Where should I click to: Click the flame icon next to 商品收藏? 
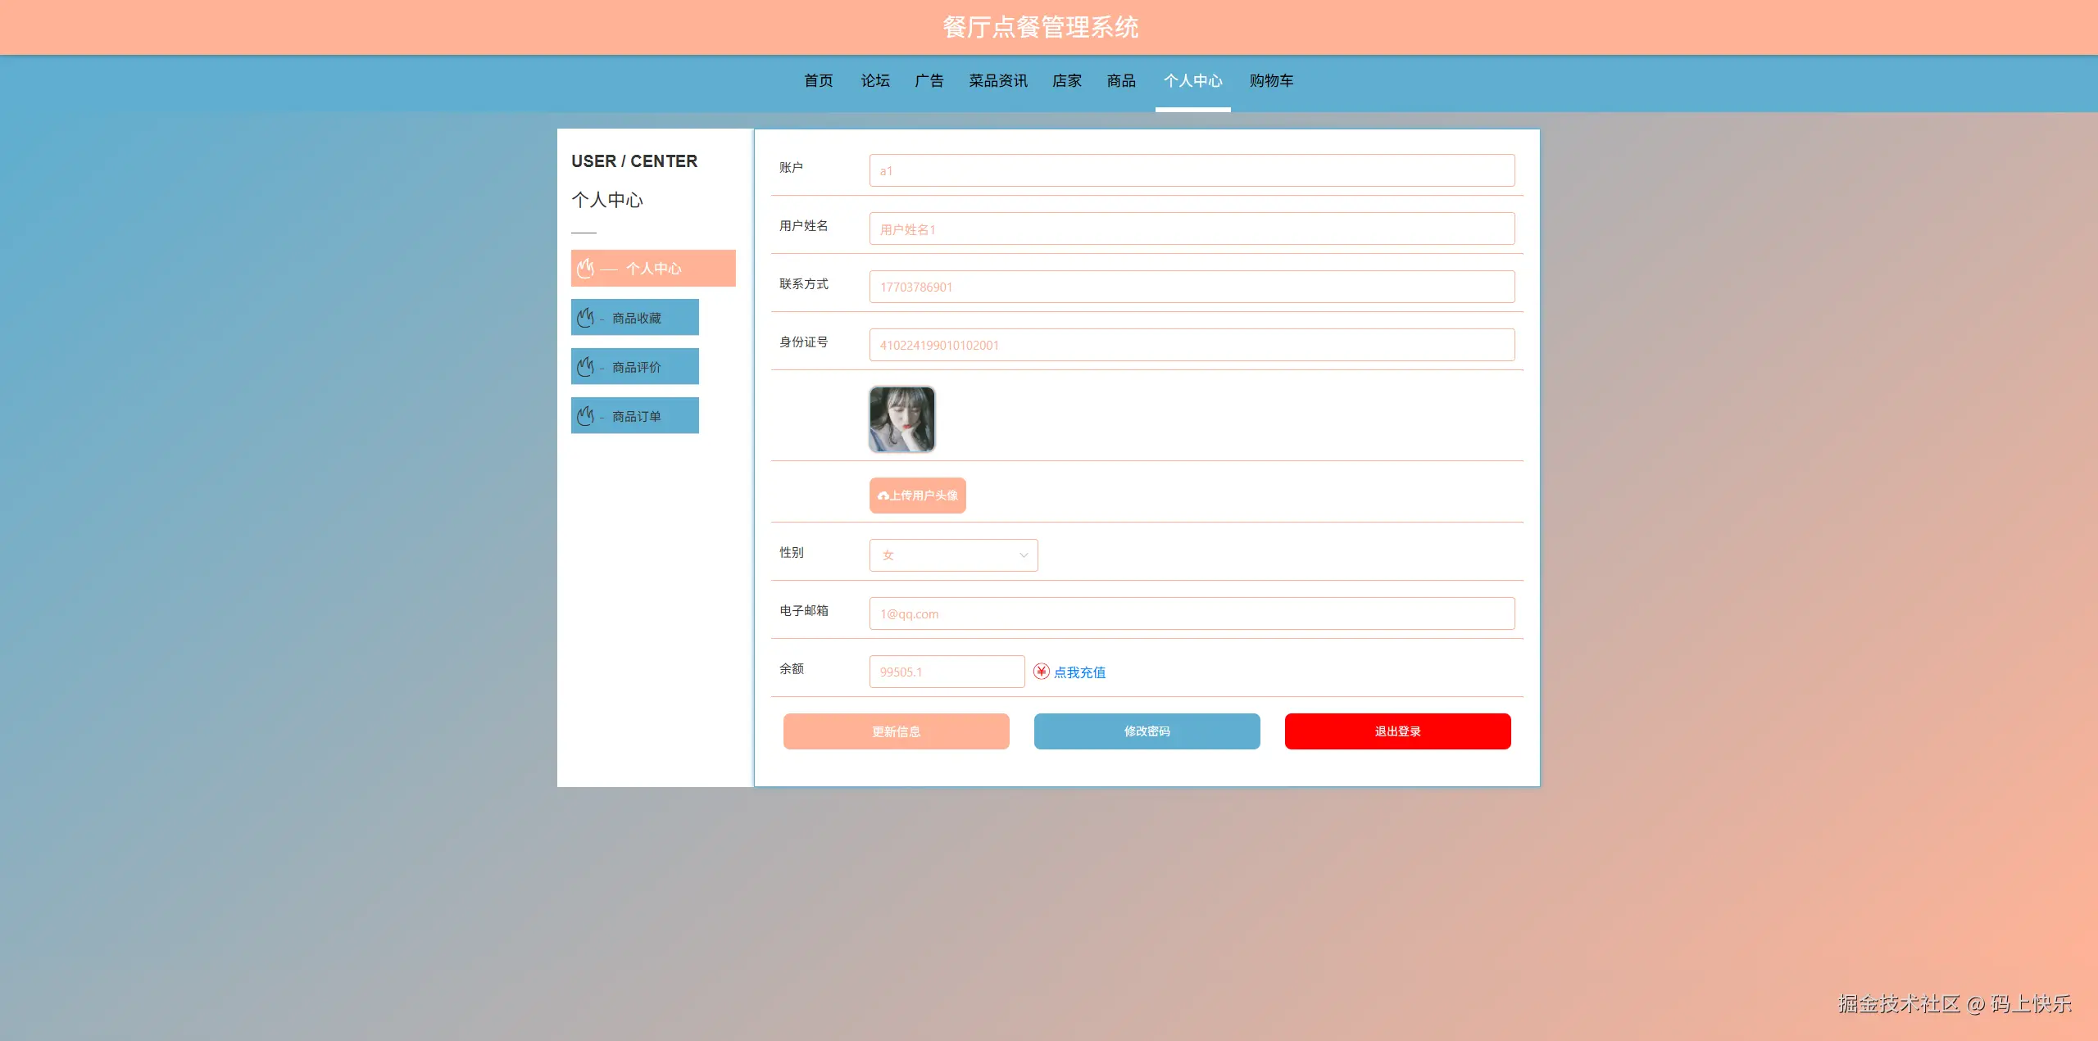point(586,318)
